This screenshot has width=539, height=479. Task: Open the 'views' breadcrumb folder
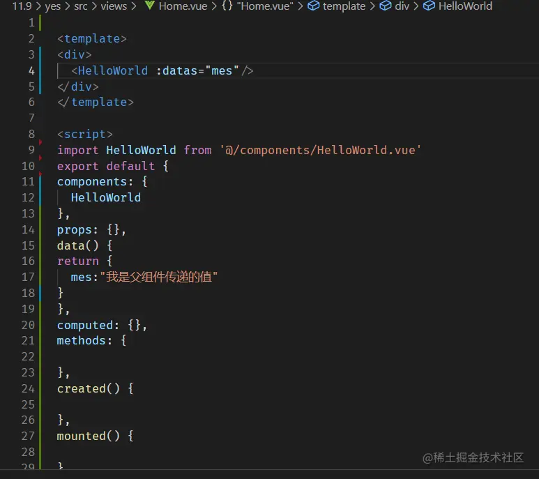(114, 6)
